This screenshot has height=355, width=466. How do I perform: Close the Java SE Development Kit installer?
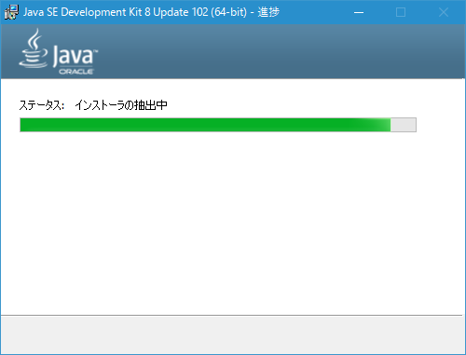click(x=444, y=12)
